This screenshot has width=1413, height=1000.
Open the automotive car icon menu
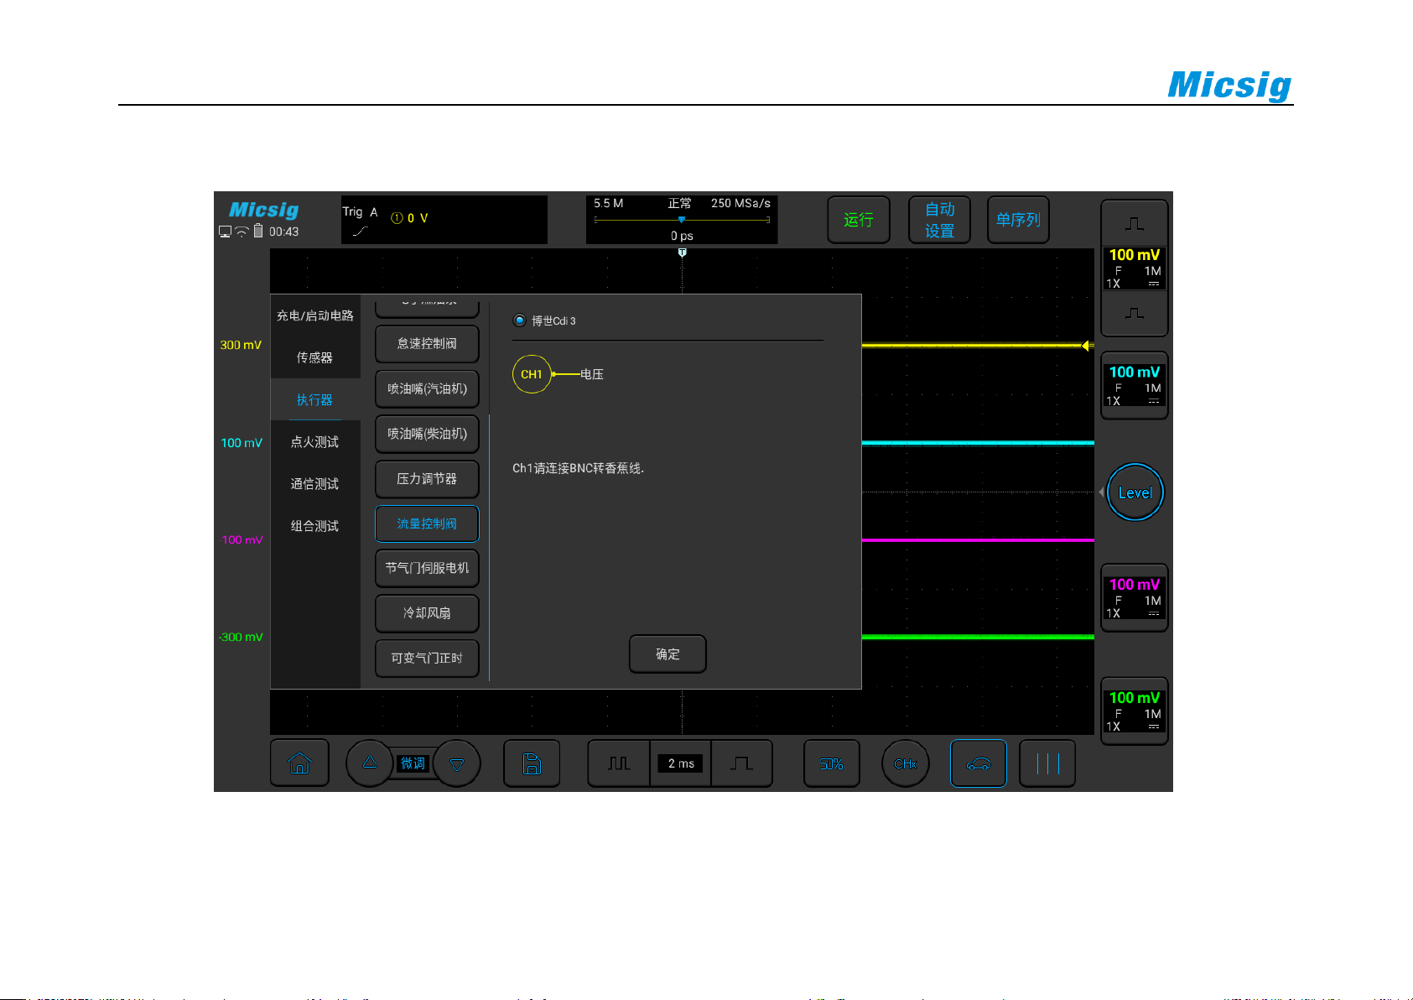pos(979,763)
